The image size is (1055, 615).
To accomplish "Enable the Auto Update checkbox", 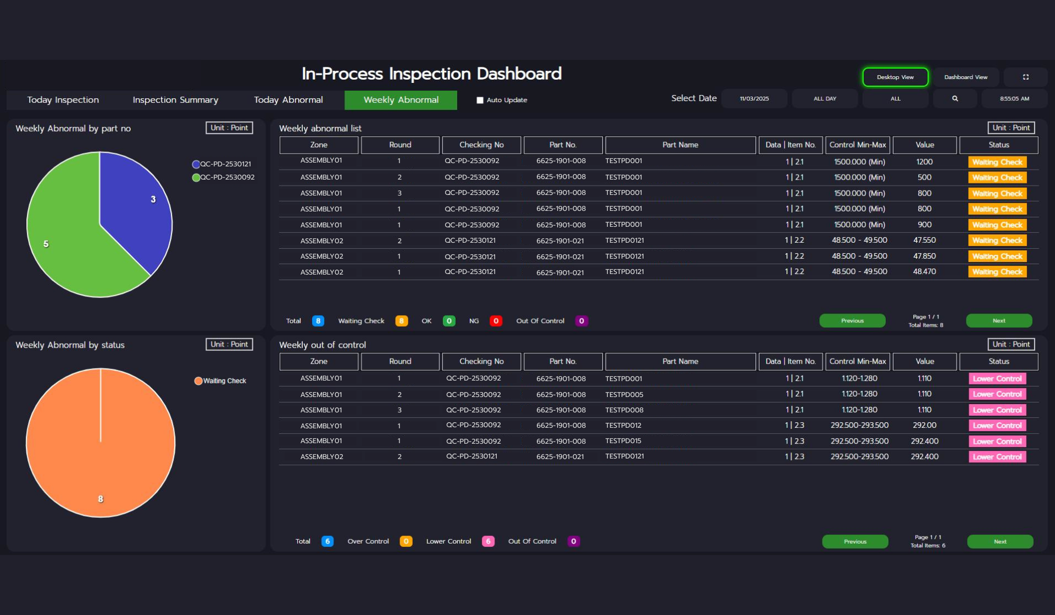I will pos(480,100).
